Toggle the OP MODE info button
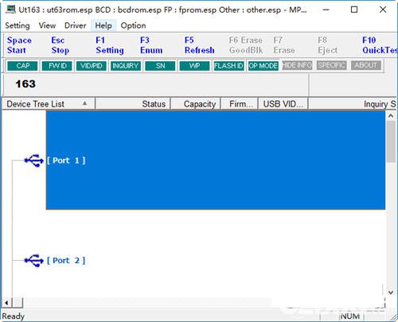Image resolution: width=398 pixels, height=322 pixels. coord(263,66)
